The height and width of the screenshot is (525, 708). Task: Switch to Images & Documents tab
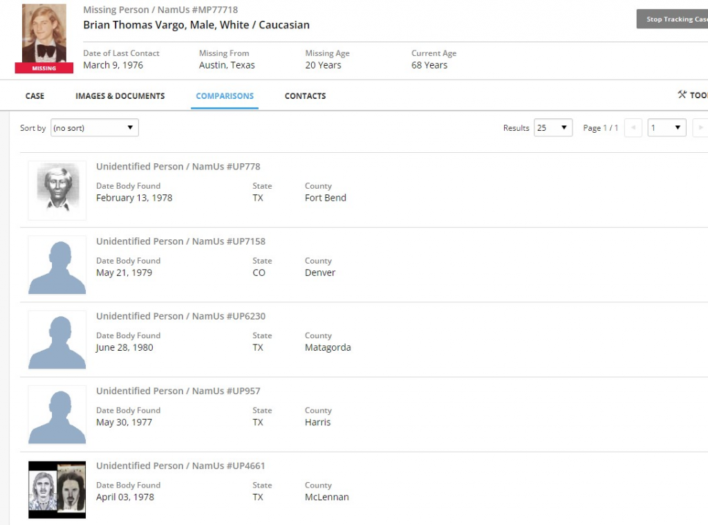(x=120, y=96)
